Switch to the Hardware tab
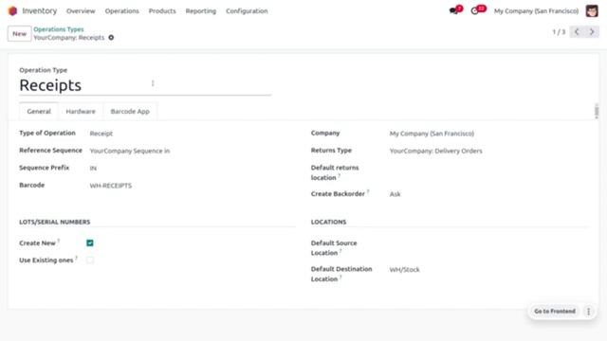The image size is (607, 341). (x=81, y=112)
